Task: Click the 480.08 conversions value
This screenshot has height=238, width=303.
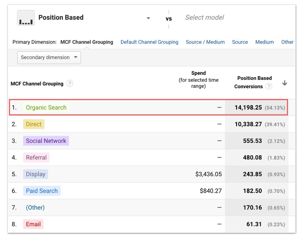Action: (x=252, y=157)
